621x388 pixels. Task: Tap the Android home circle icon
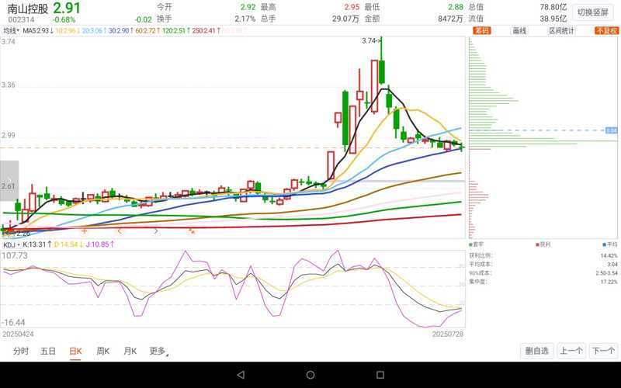[310, 375]
